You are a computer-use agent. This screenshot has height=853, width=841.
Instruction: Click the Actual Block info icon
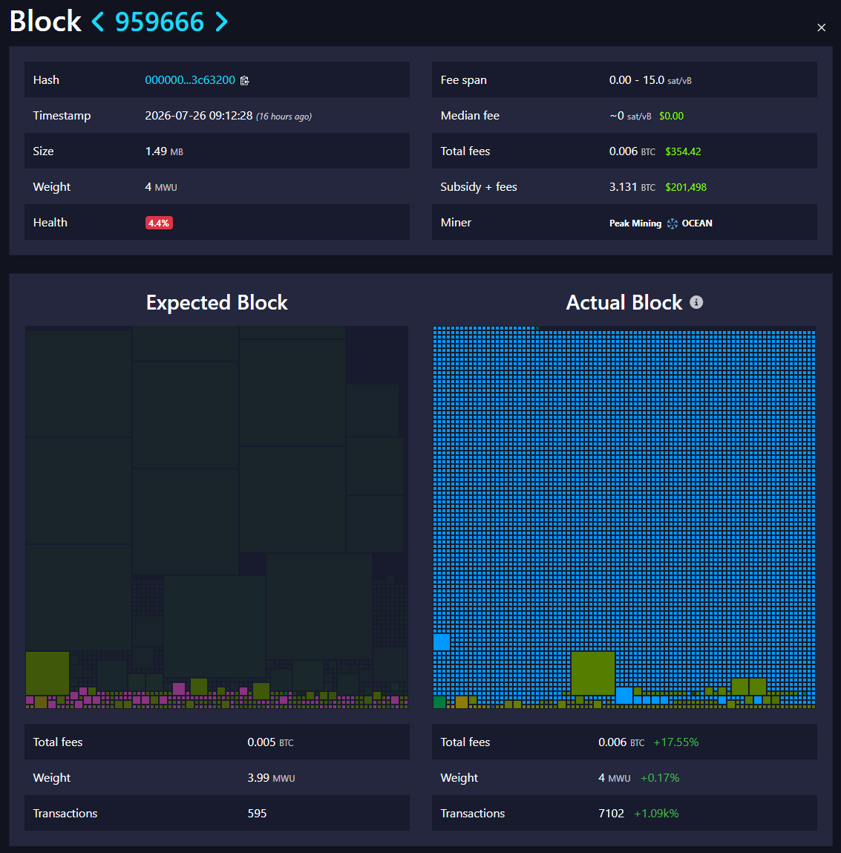pyautogui.click(x=696, y=302)
